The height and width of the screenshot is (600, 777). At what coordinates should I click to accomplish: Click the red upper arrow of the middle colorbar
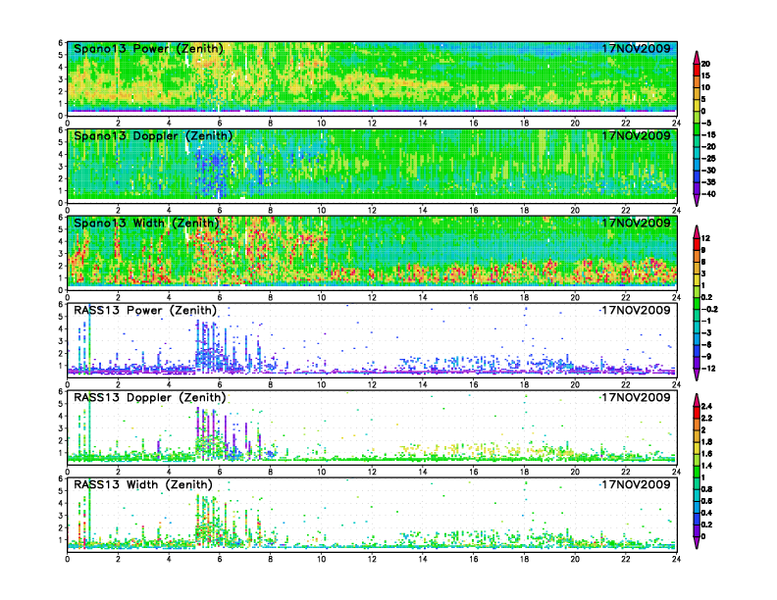pyautogui.click(x=697, y=231)
